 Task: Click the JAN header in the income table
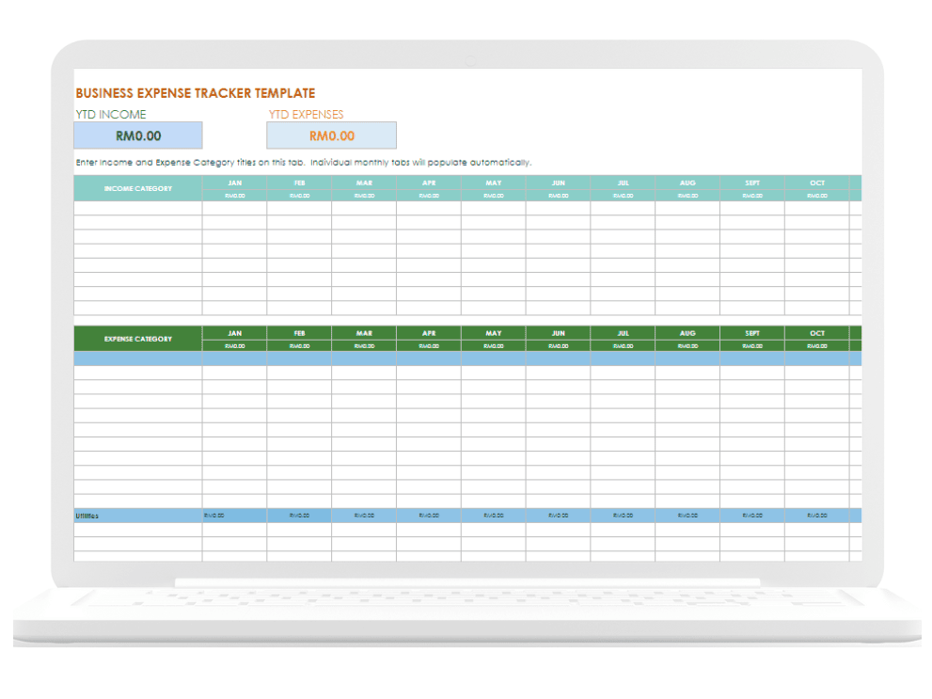coord(235,183)
